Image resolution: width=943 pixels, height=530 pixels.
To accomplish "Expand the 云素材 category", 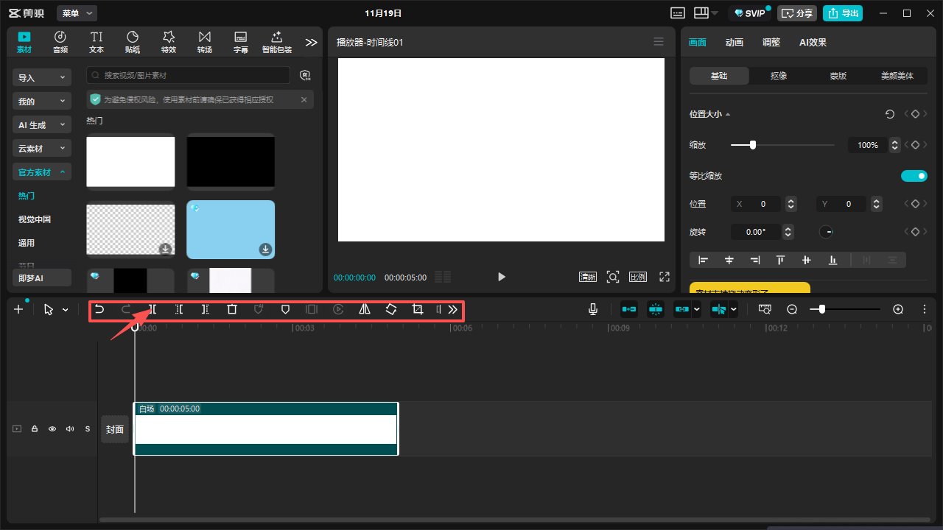I will [41, 149].
